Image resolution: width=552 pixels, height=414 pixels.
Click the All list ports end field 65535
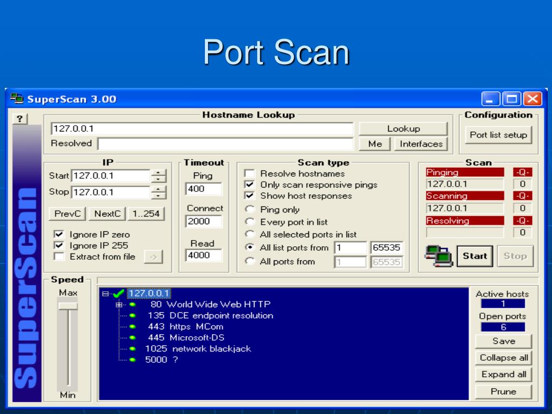coord(387,248)
